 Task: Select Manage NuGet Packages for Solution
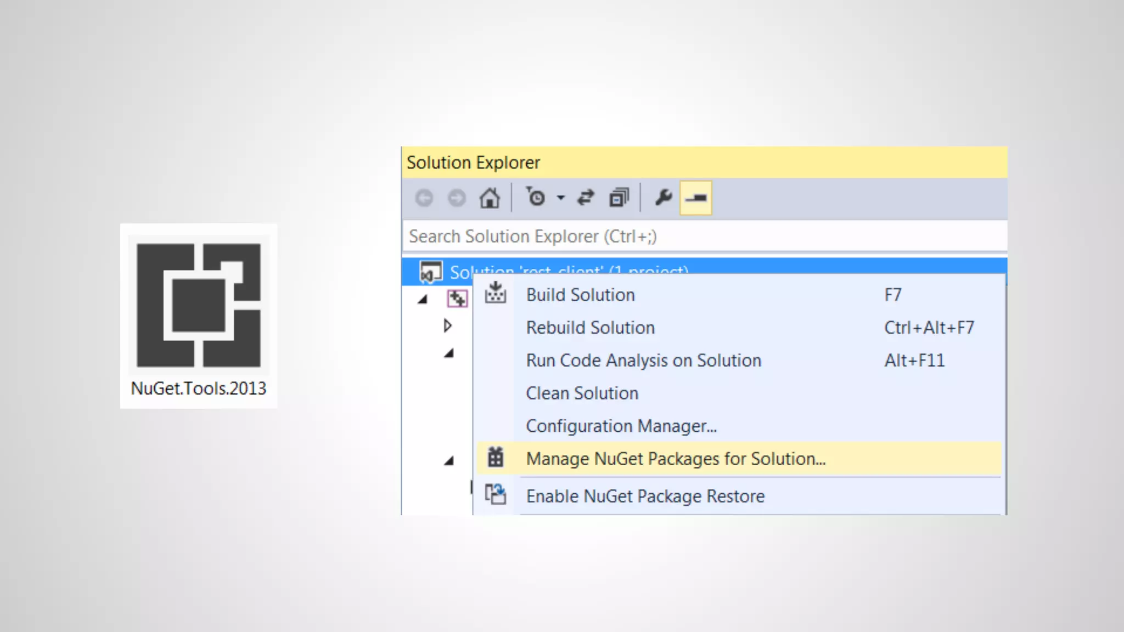coord(675,459)
